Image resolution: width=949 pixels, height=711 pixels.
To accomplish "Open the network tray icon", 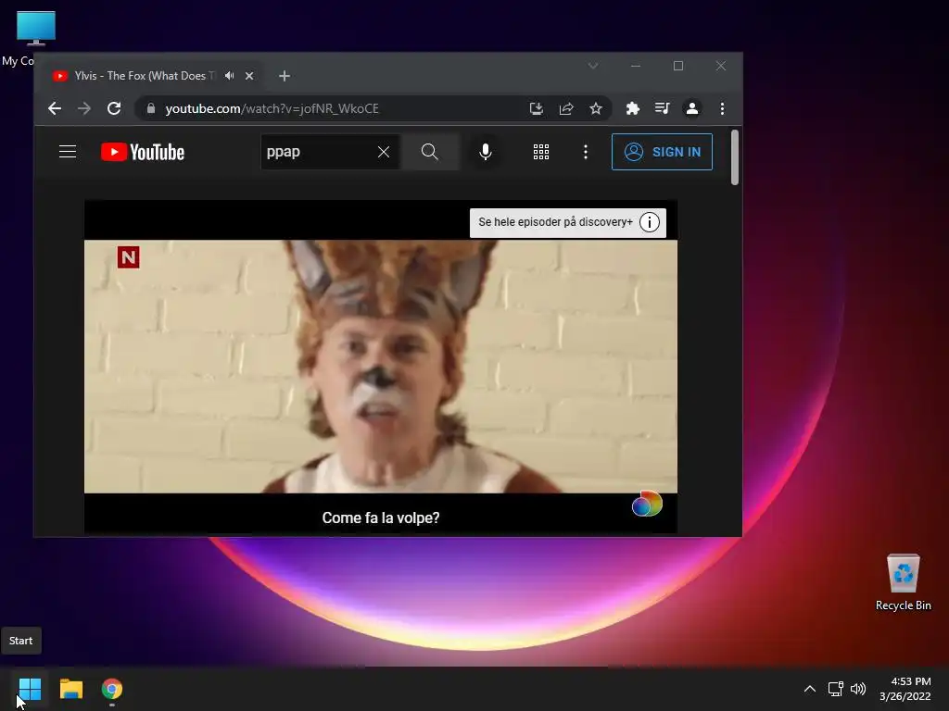I will coord(836,689).
